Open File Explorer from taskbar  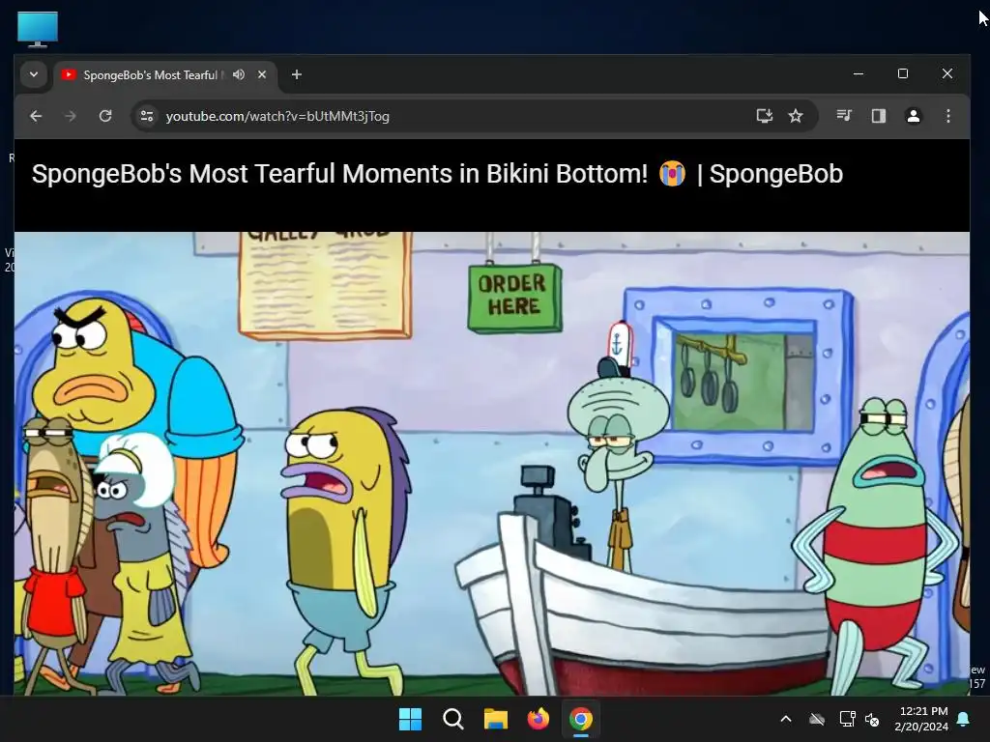[496, 719]
